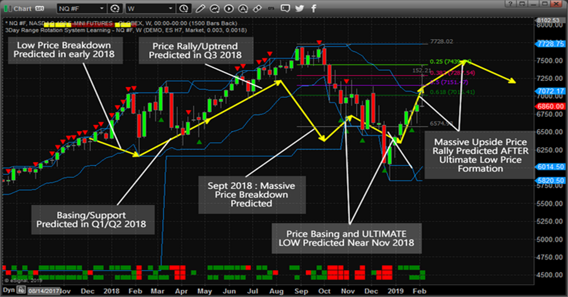Click the bar replay play icon
This screenshot has width=568, height=297.
[x=229, y=8]
